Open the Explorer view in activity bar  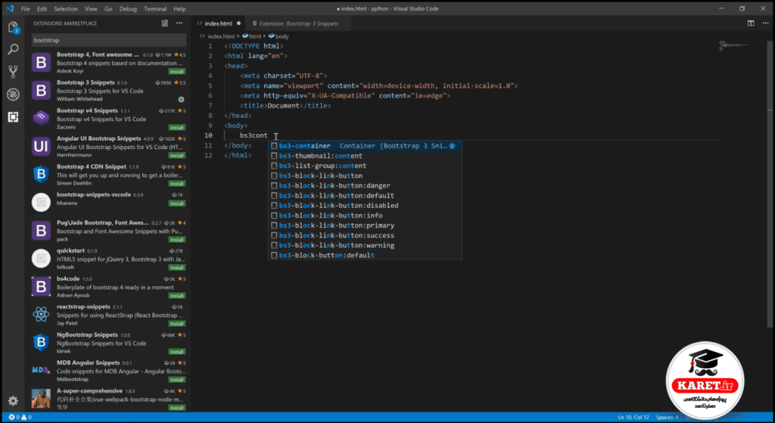point(14,28)
